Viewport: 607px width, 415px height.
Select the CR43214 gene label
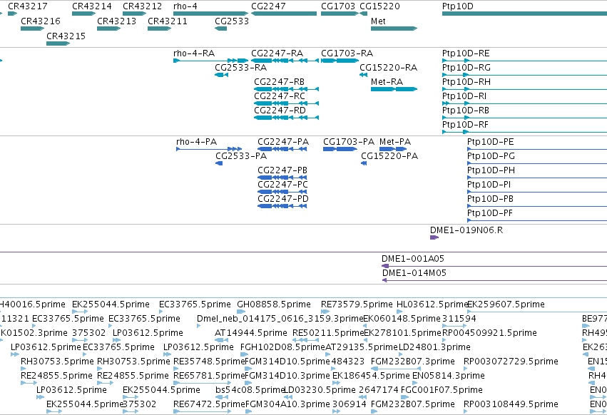92,6
